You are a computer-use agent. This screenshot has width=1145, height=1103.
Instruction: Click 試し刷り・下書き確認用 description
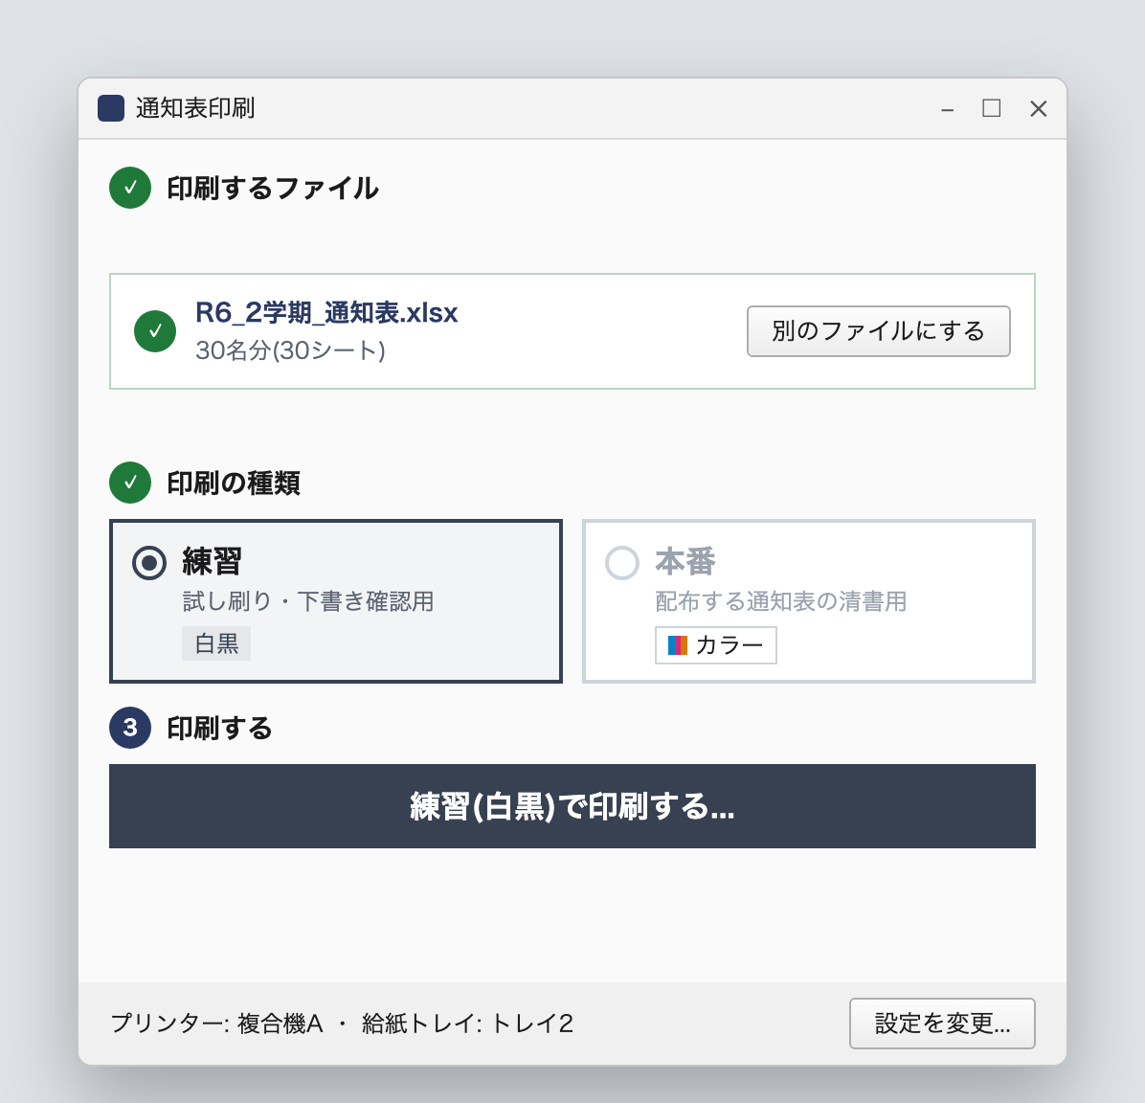pyautogui.click(x=308, y=601)
